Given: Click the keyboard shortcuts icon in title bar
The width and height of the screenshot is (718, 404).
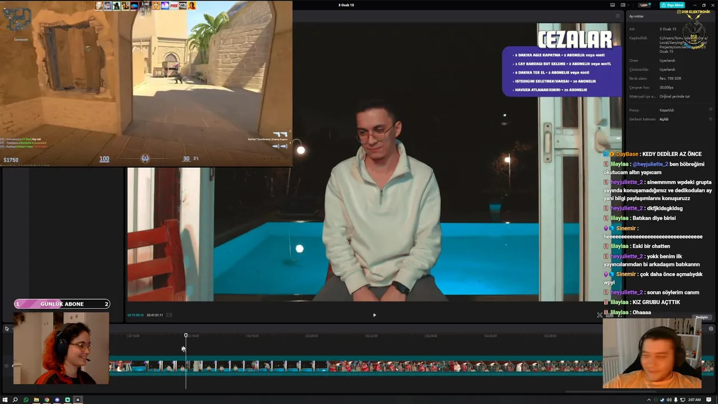Looking at the screenshot, I should point(613,5).
